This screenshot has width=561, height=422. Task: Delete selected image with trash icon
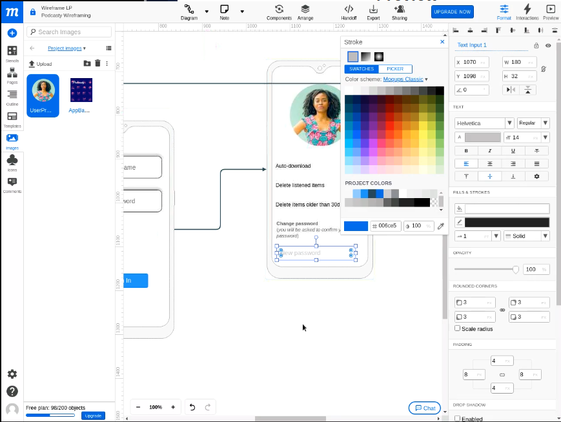(97, 63)
